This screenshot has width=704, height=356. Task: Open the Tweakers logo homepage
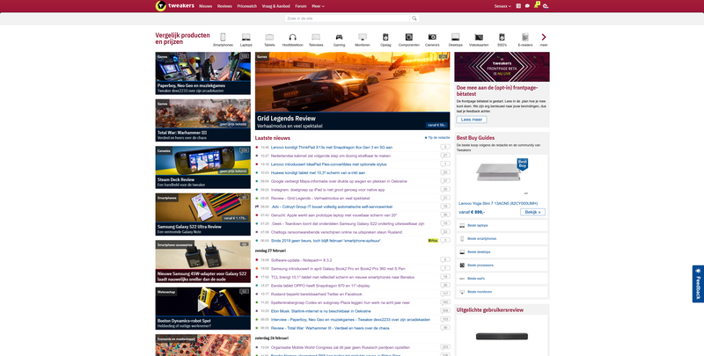coord(174,6)
